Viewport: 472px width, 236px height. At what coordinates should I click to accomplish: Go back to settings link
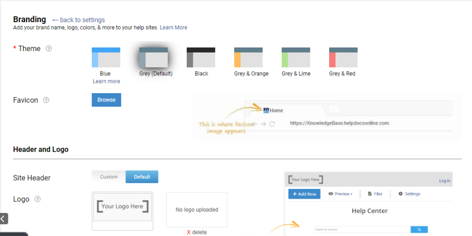78,20
